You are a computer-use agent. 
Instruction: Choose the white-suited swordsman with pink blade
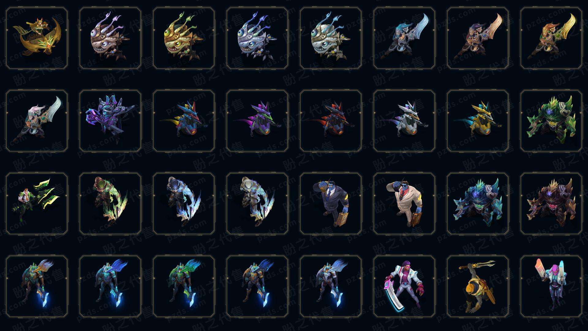[x=404, y=286]
